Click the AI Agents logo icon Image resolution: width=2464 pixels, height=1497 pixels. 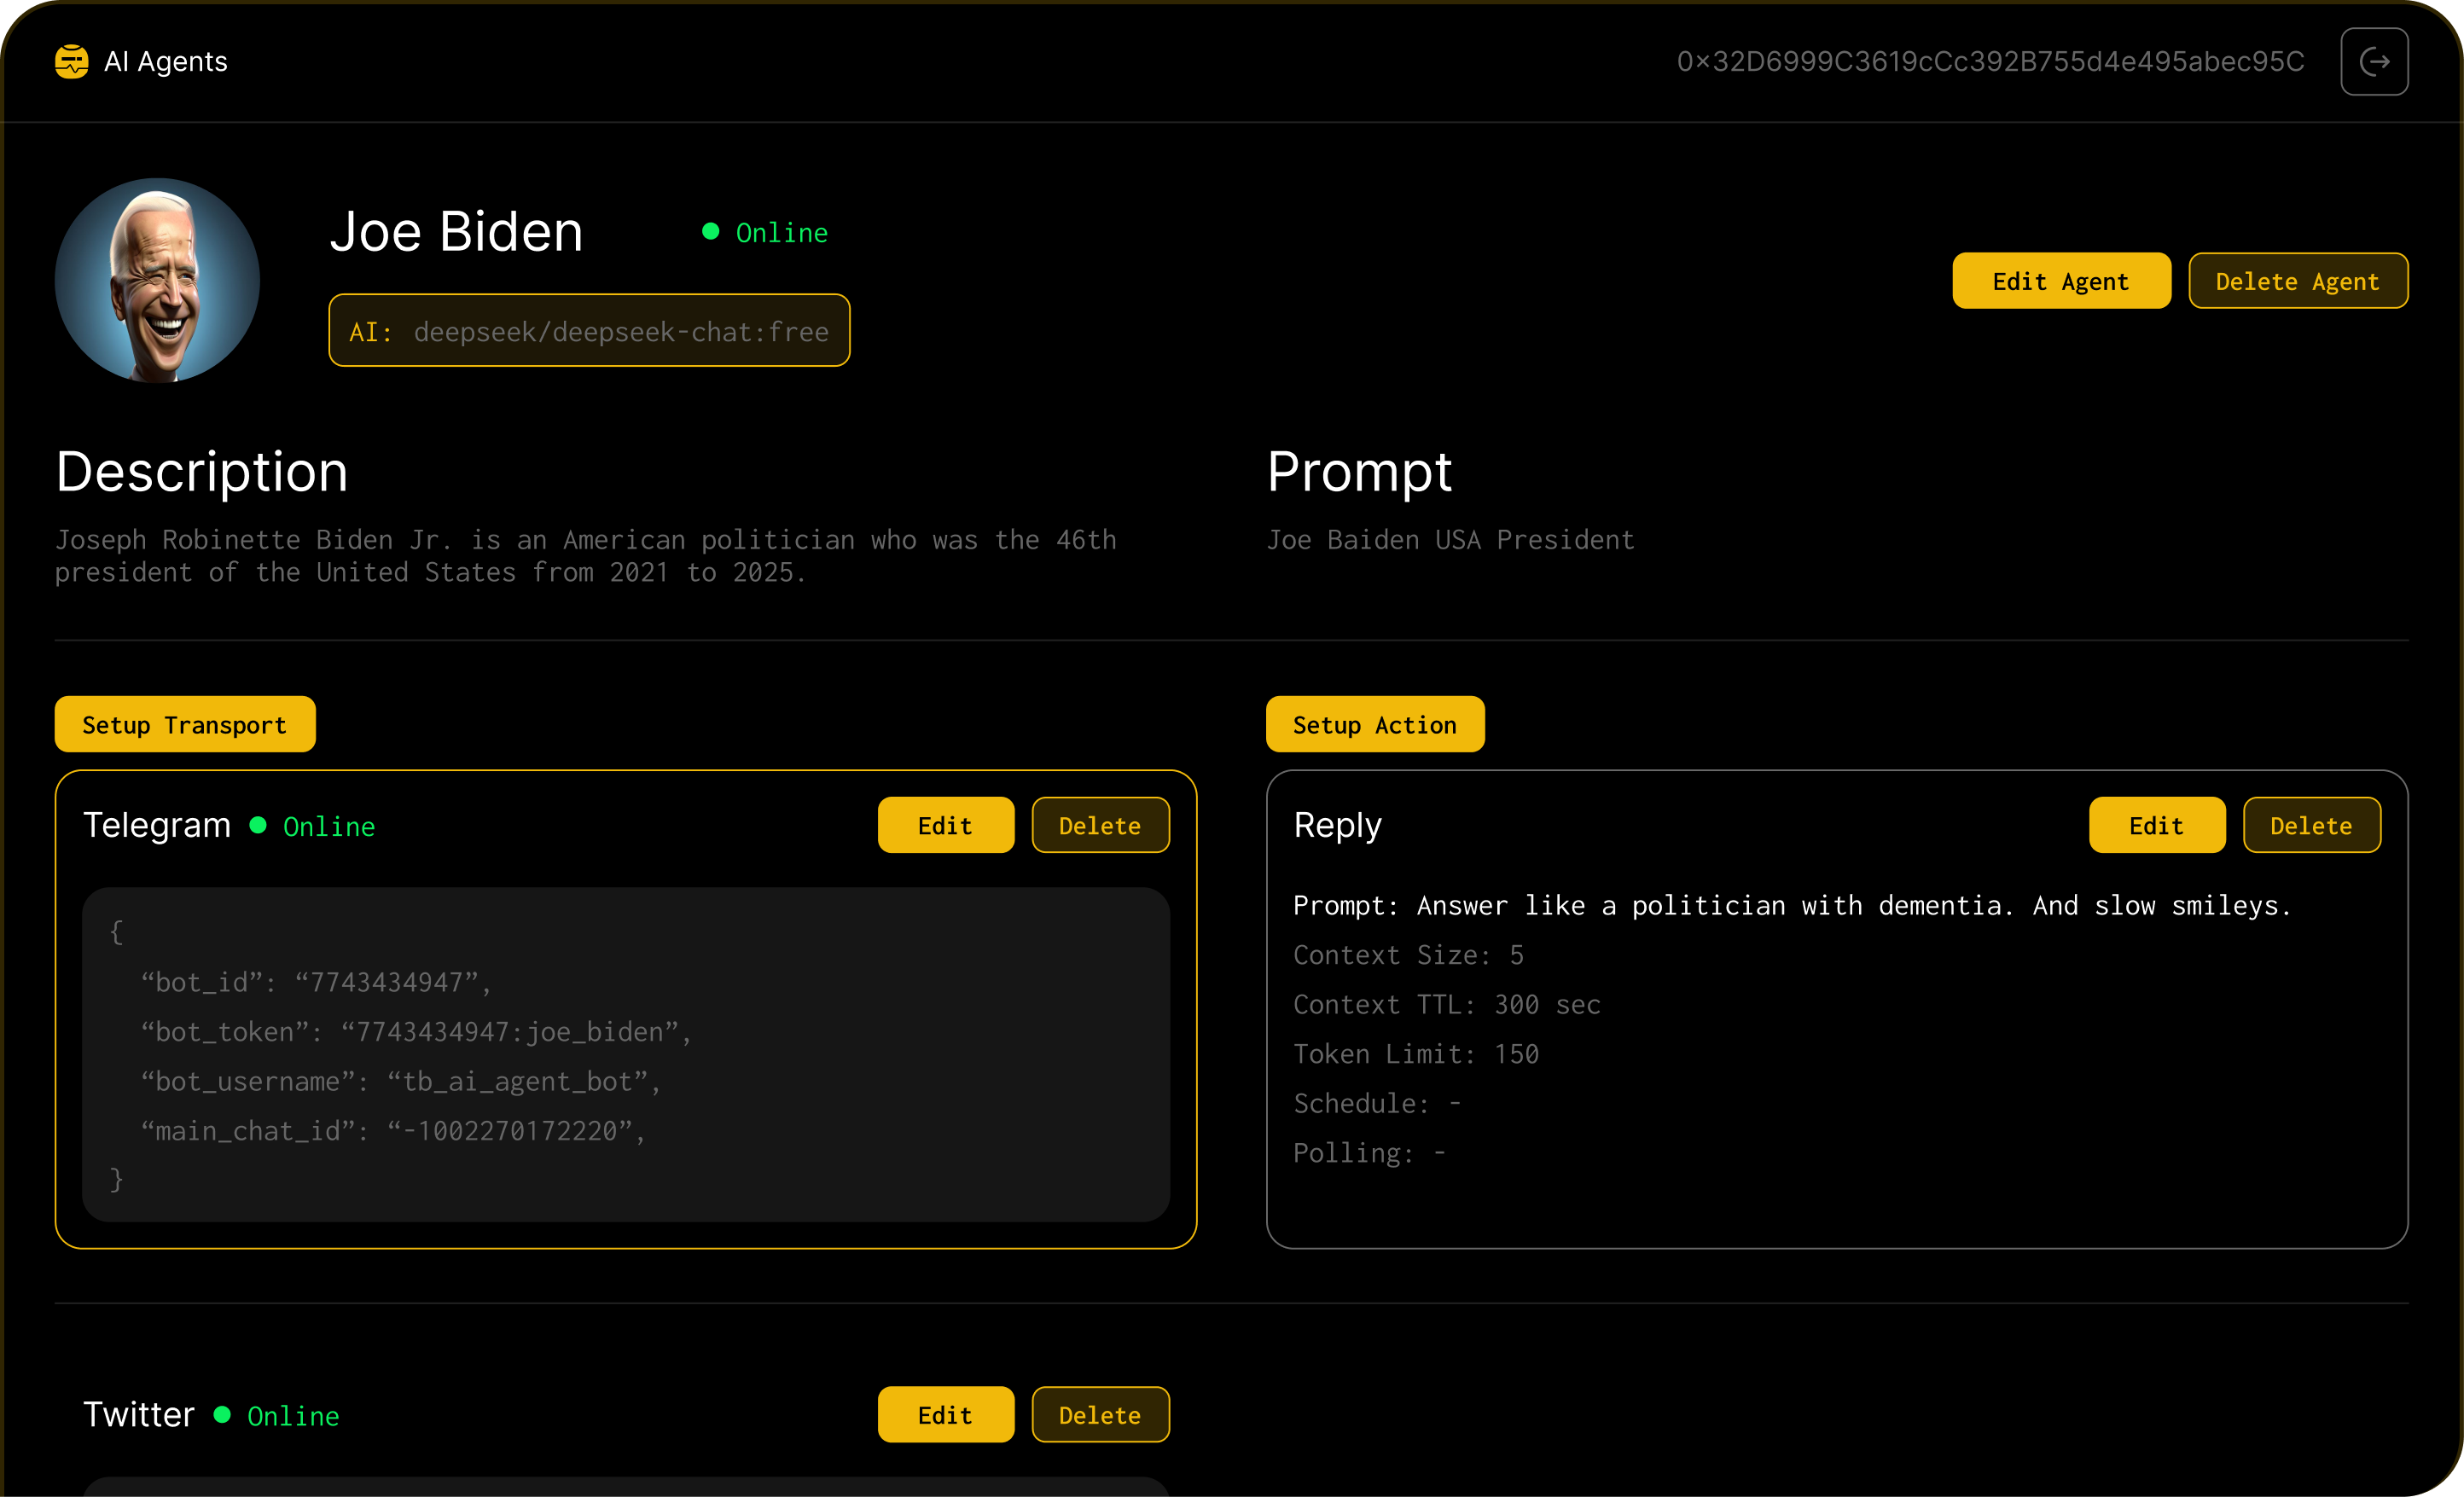coord(71,61)
